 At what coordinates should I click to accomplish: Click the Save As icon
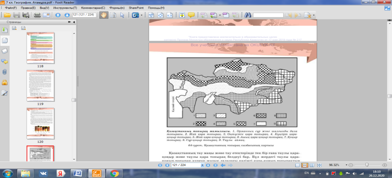coord(26,15)
